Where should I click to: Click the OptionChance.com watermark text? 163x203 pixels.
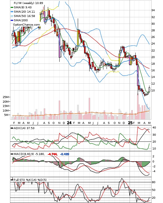pos(26,25)
